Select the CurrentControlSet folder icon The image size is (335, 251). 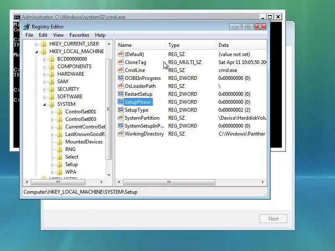pyautogui.click(x=60, y=127)
